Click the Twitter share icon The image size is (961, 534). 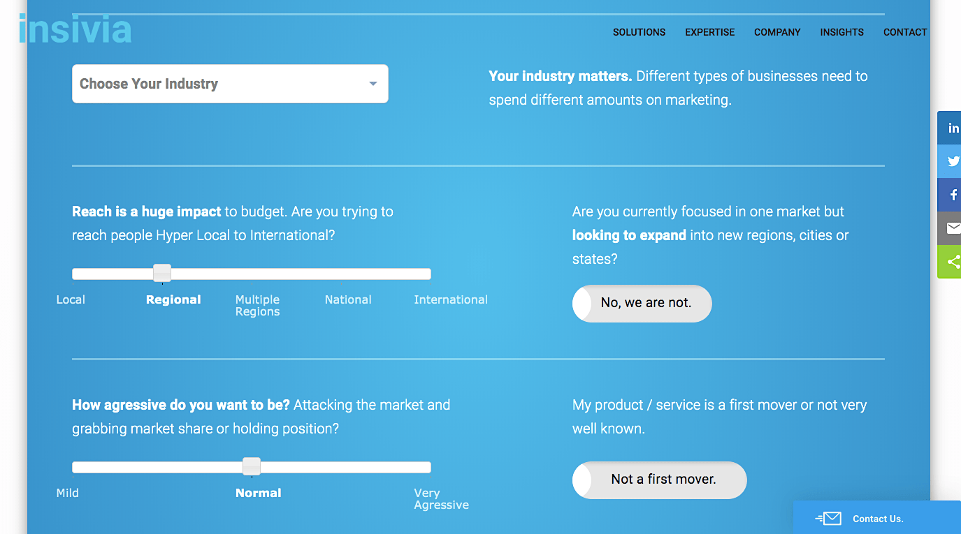pyautogui.click(x=952, y=161)
